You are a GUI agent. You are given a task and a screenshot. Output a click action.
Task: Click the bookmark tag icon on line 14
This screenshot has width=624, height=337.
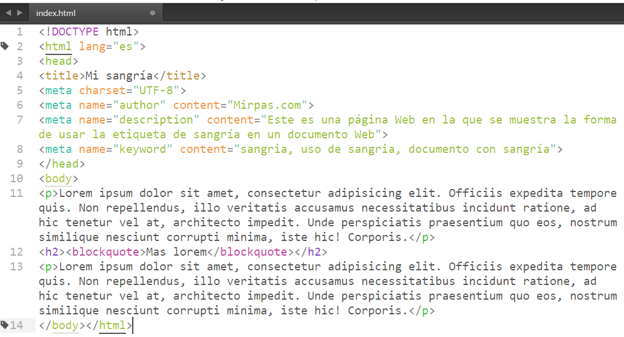point(5,325)
